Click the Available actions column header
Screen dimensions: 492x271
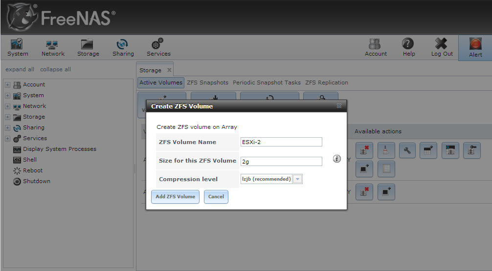point(378,131)
